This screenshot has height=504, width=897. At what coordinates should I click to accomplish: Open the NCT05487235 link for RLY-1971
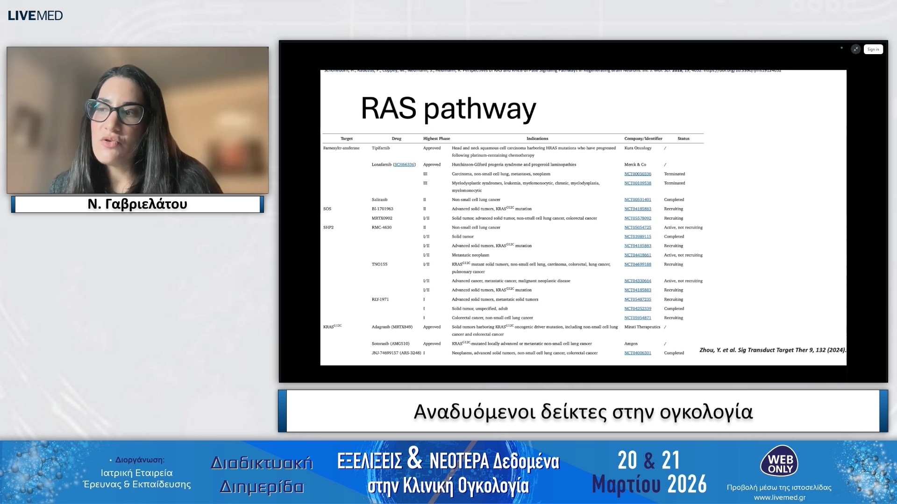pos(637,300)
